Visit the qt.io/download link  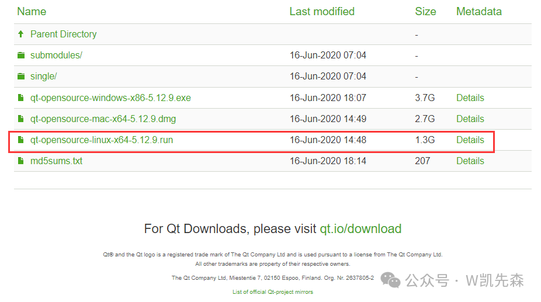(360, 229)
